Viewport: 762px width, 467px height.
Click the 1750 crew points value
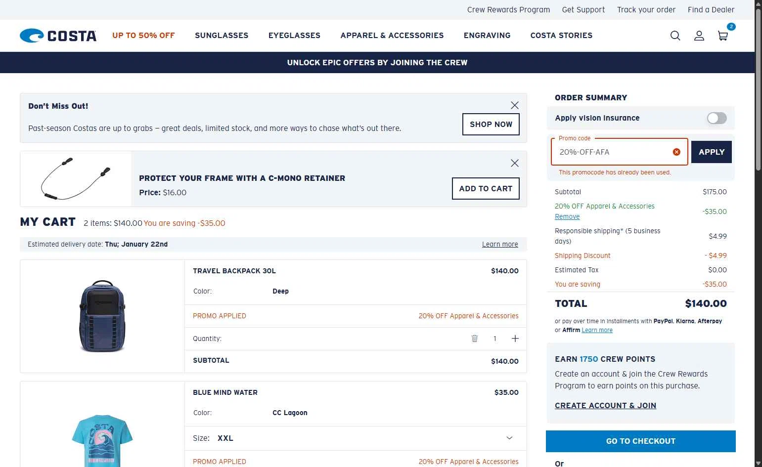[x=589, y=359]
